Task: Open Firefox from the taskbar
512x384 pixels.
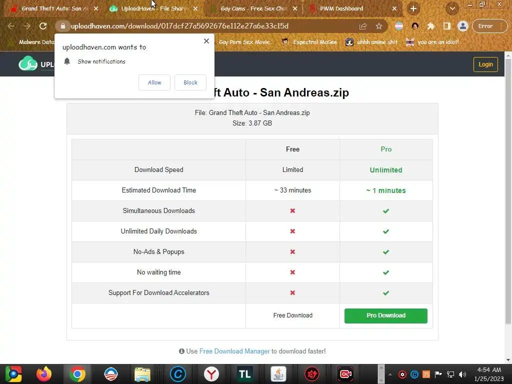Action: coord(44,374)
